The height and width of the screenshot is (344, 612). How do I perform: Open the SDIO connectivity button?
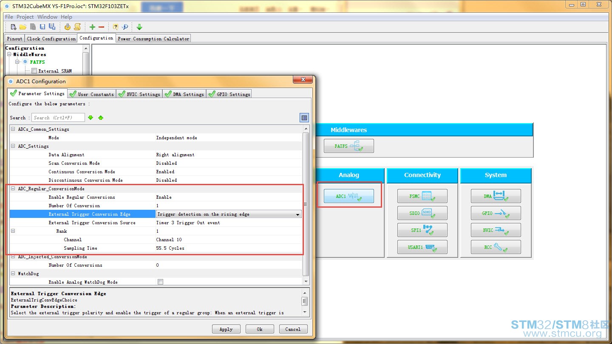point(422,213)
